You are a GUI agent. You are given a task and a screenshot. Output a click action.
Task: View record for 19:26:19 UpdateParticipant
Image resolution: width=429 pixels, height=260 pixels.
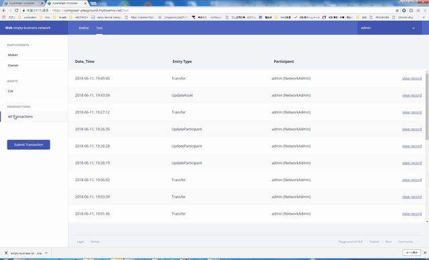pos(412,163)
